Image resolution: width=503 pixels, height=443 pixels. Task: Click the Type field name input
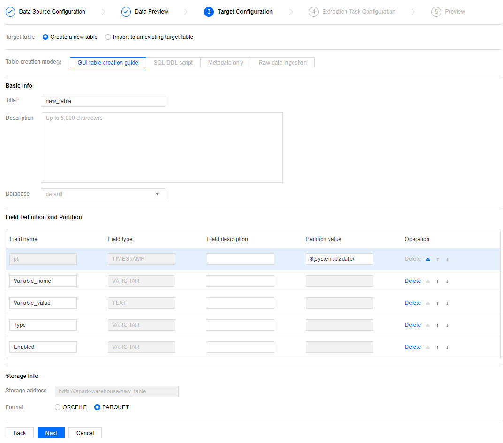click(x=43, y=325)
